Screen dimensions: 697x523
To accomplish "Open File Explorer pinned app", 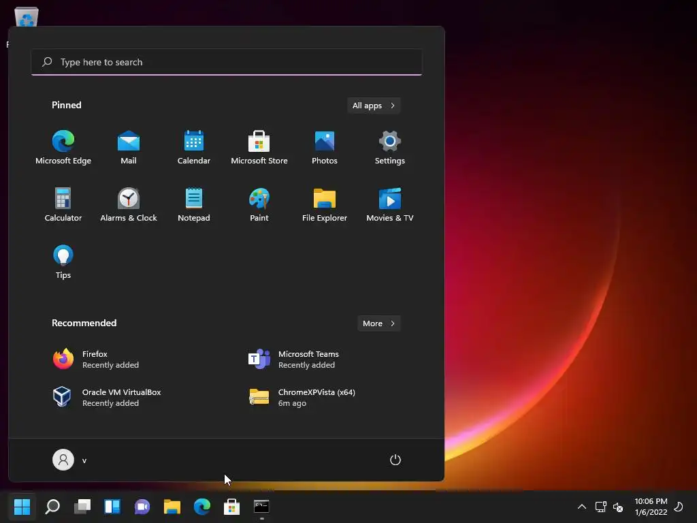I will tap(325, 204).
